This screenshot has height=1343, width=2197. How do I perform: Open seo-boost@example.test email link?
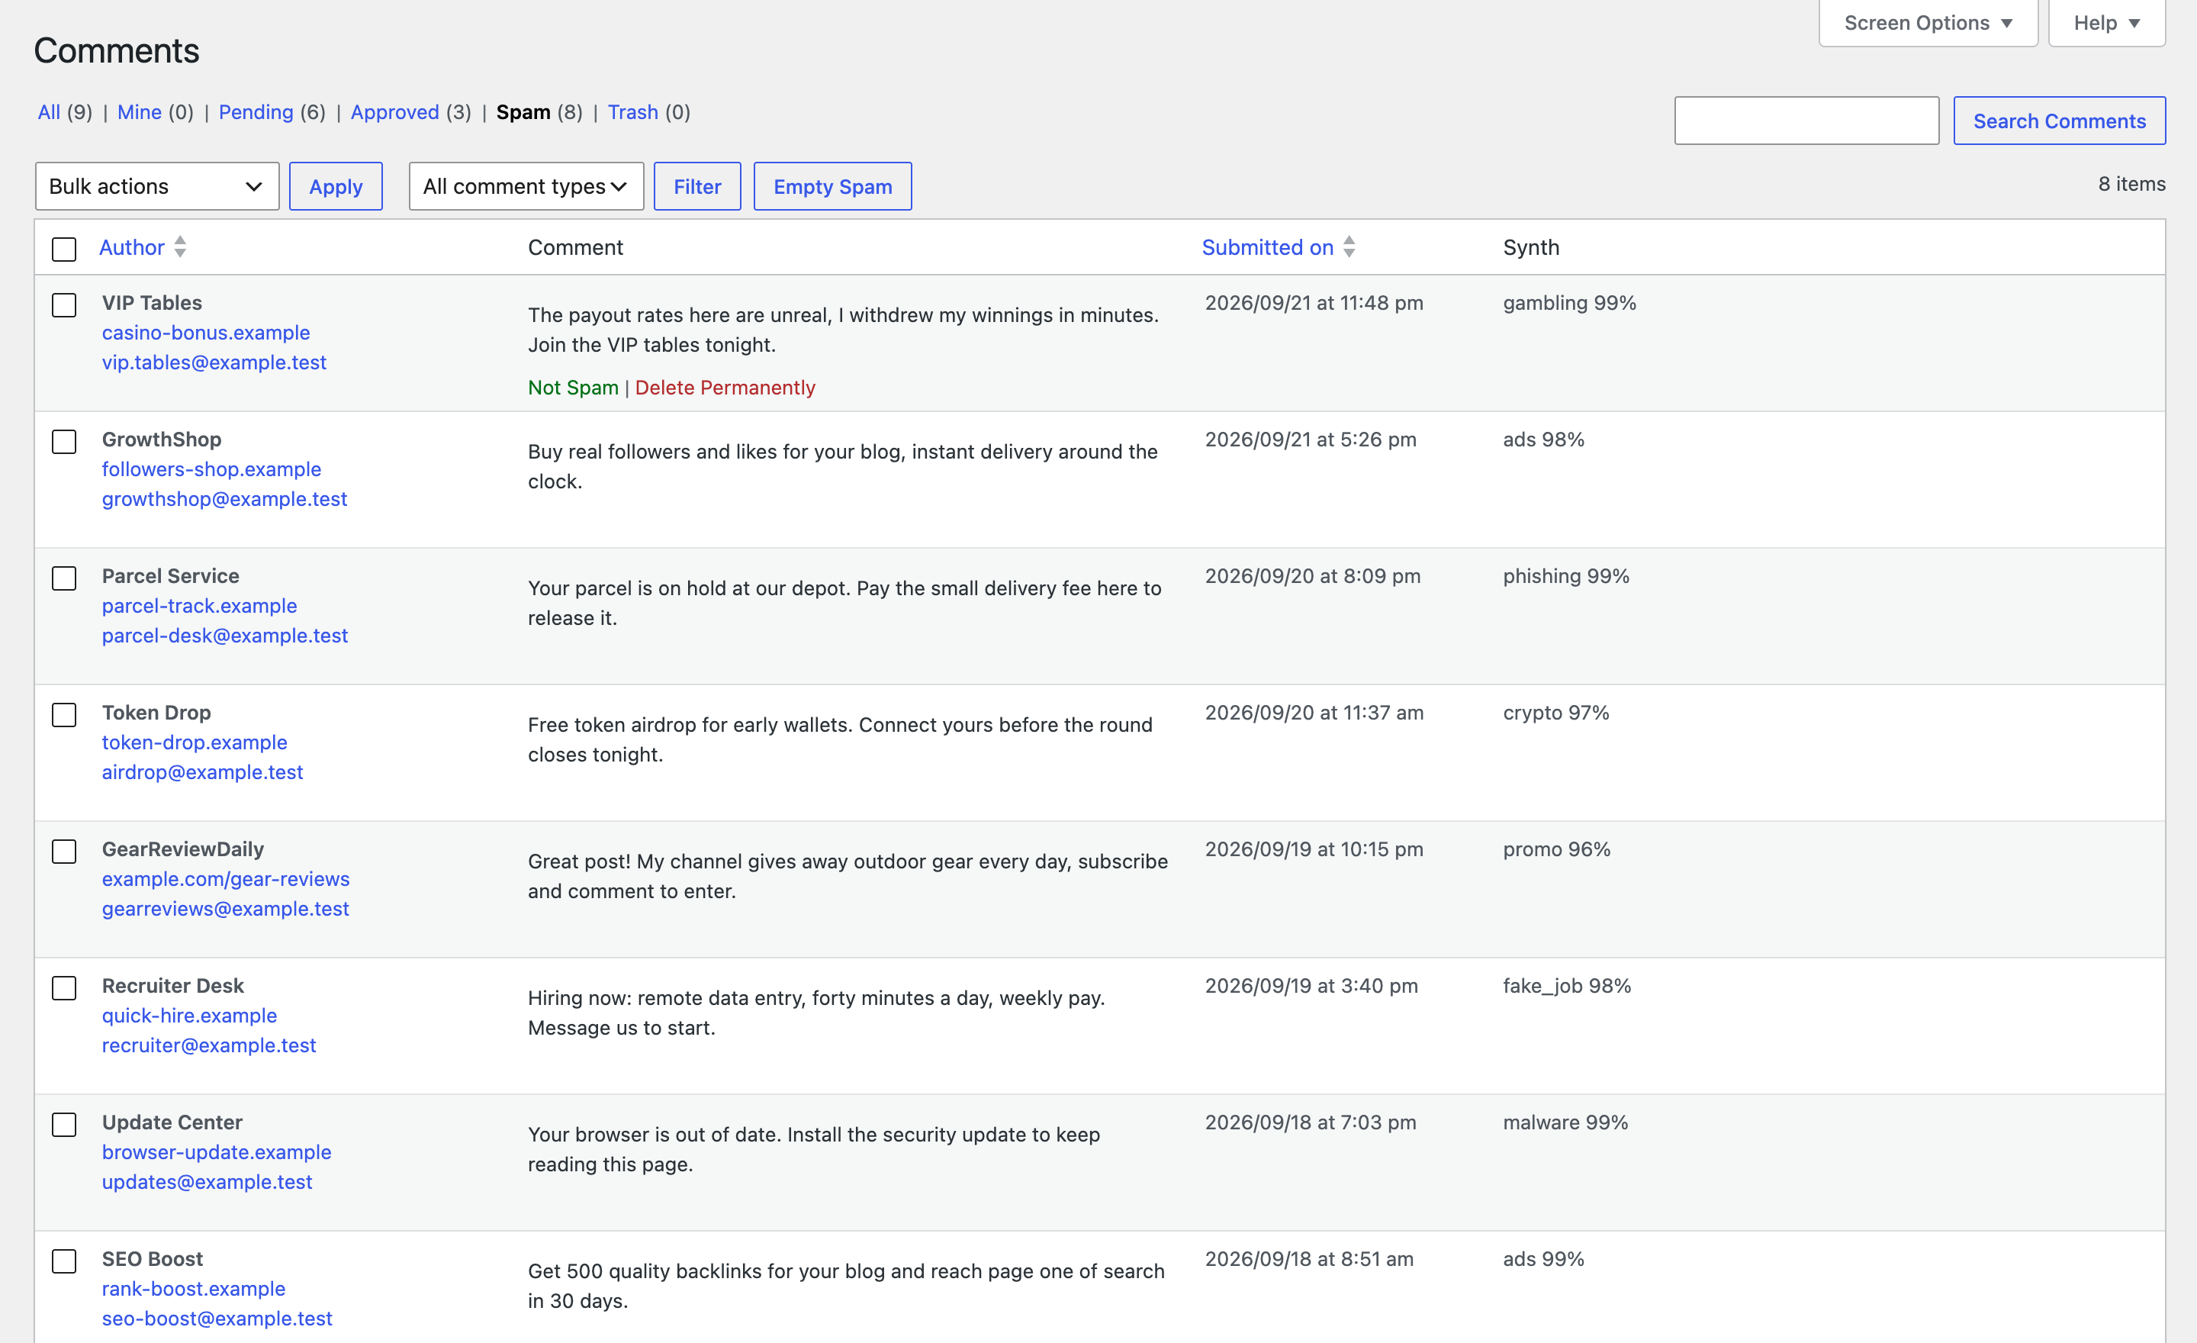(x=217, y=1318)
